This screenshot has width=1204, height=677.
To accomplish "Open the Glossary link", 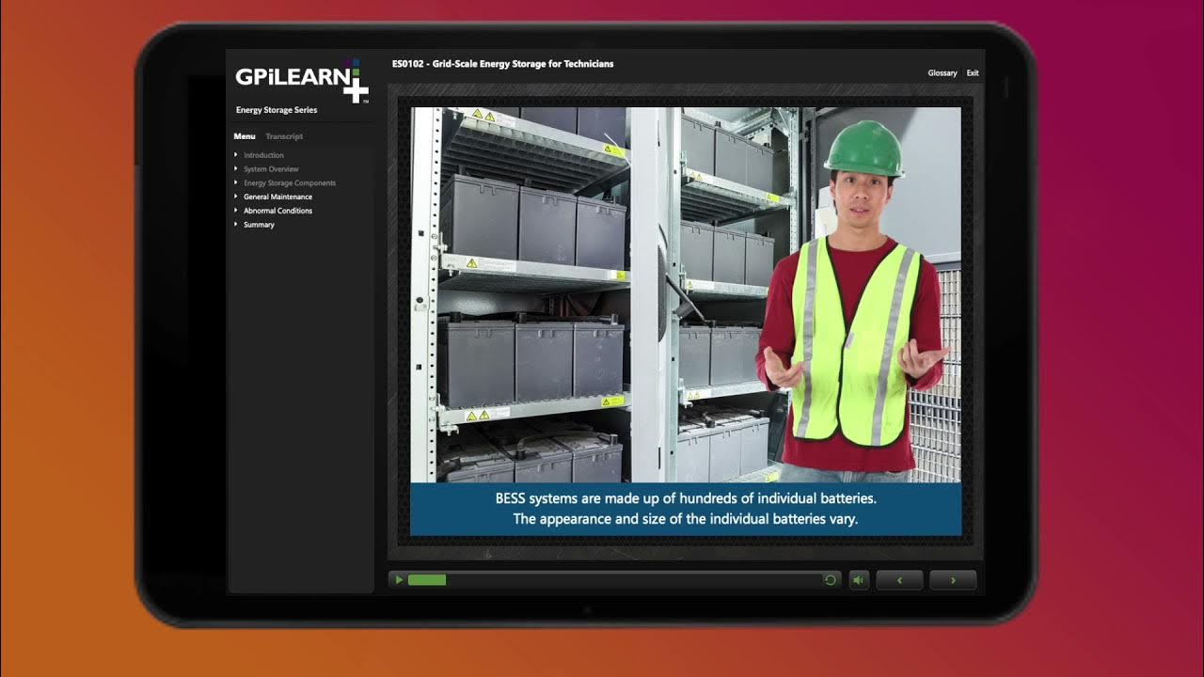I will point(943,73).
